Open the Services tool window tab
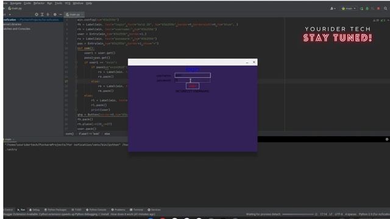The width and height of the screenshot is (390, 219). [x=154, y=210]
